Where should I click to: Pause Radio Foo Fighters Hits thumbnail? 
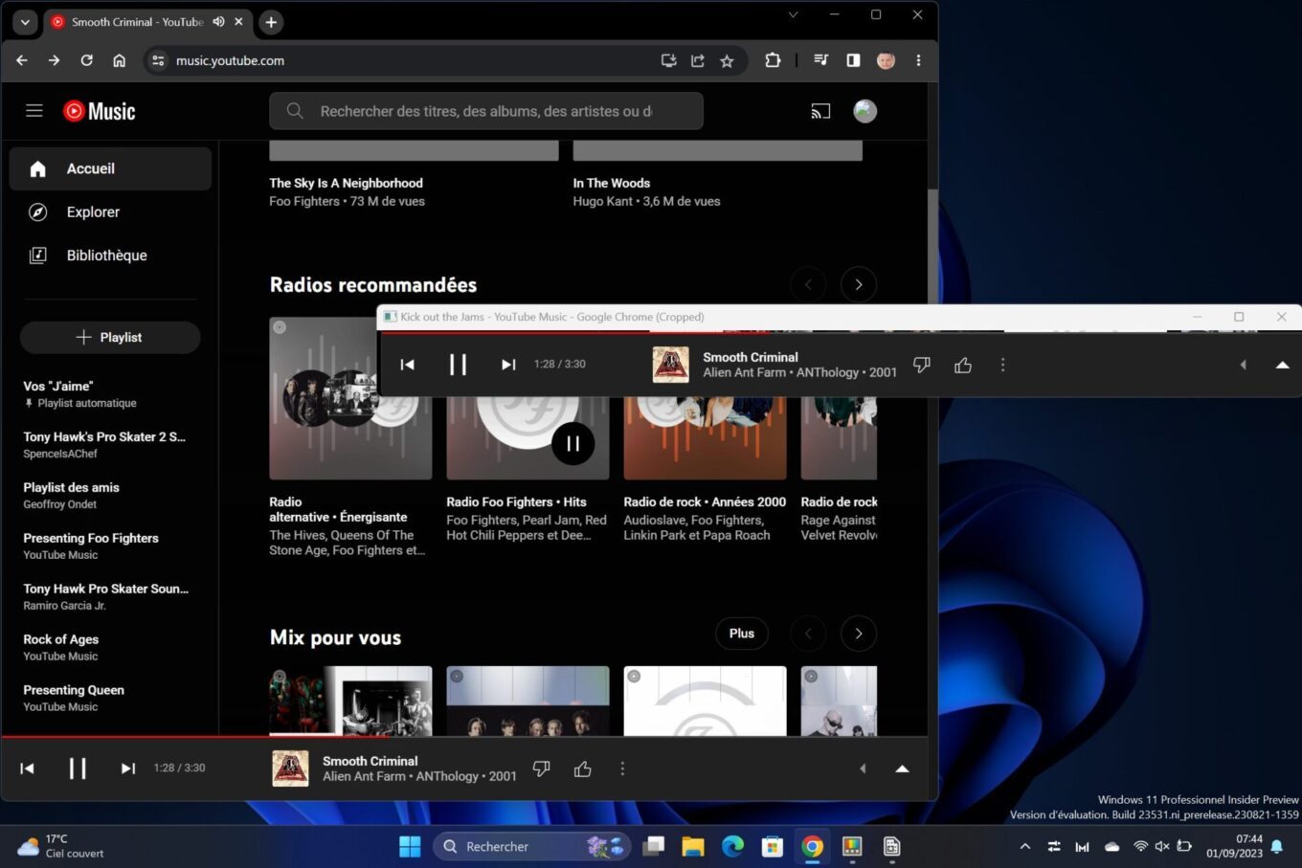click(x=572, y=443)
